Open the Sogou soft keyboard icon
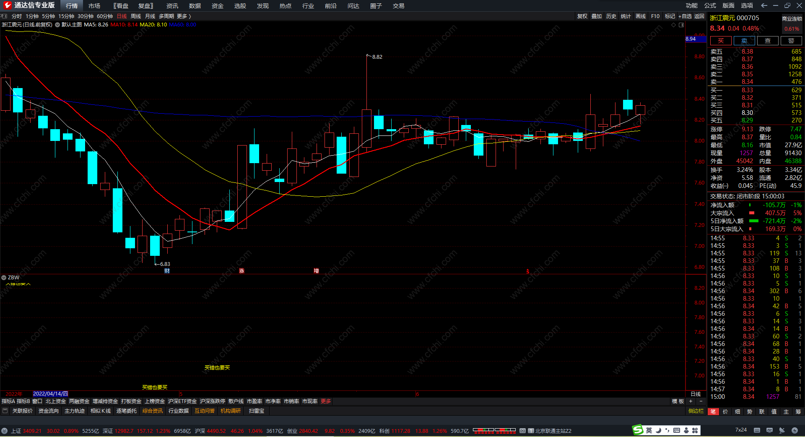This screenshot has width=805, height=437. coord(677,430)
